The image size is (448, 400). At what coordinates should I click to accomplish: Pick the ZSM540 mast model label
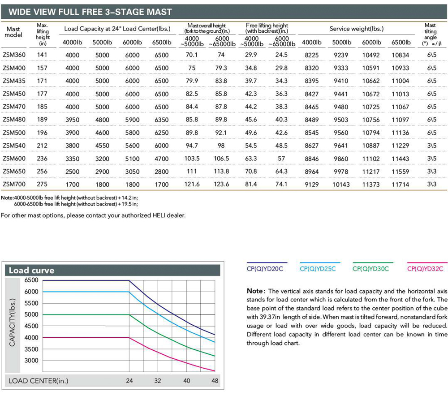14,146
